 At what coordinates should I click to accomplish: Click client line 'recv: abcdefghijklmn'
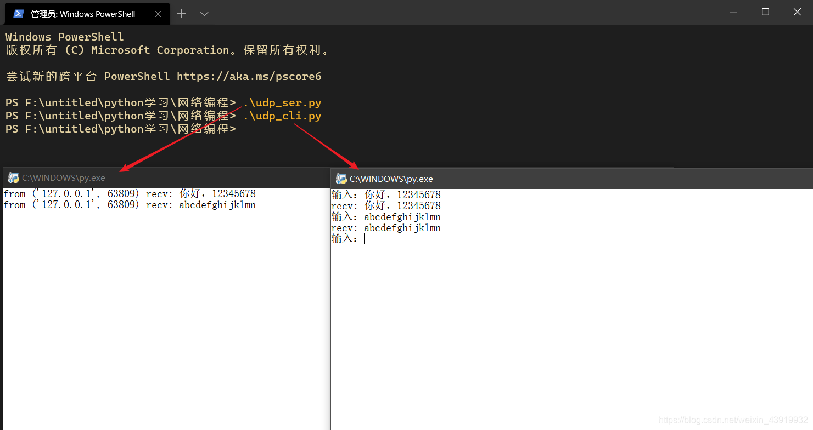coord(386,227)
